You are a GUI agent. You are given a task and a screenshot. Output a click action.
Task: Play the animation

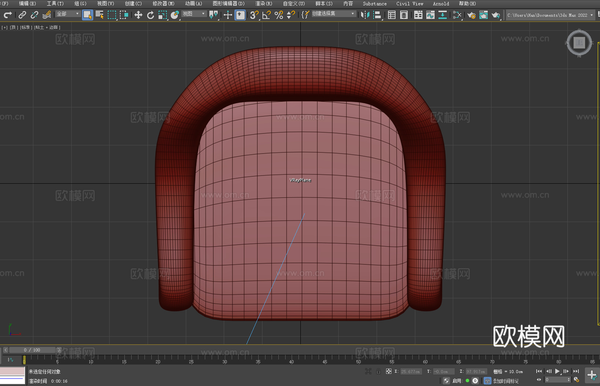pyautogui.click(x=557, y=371)
